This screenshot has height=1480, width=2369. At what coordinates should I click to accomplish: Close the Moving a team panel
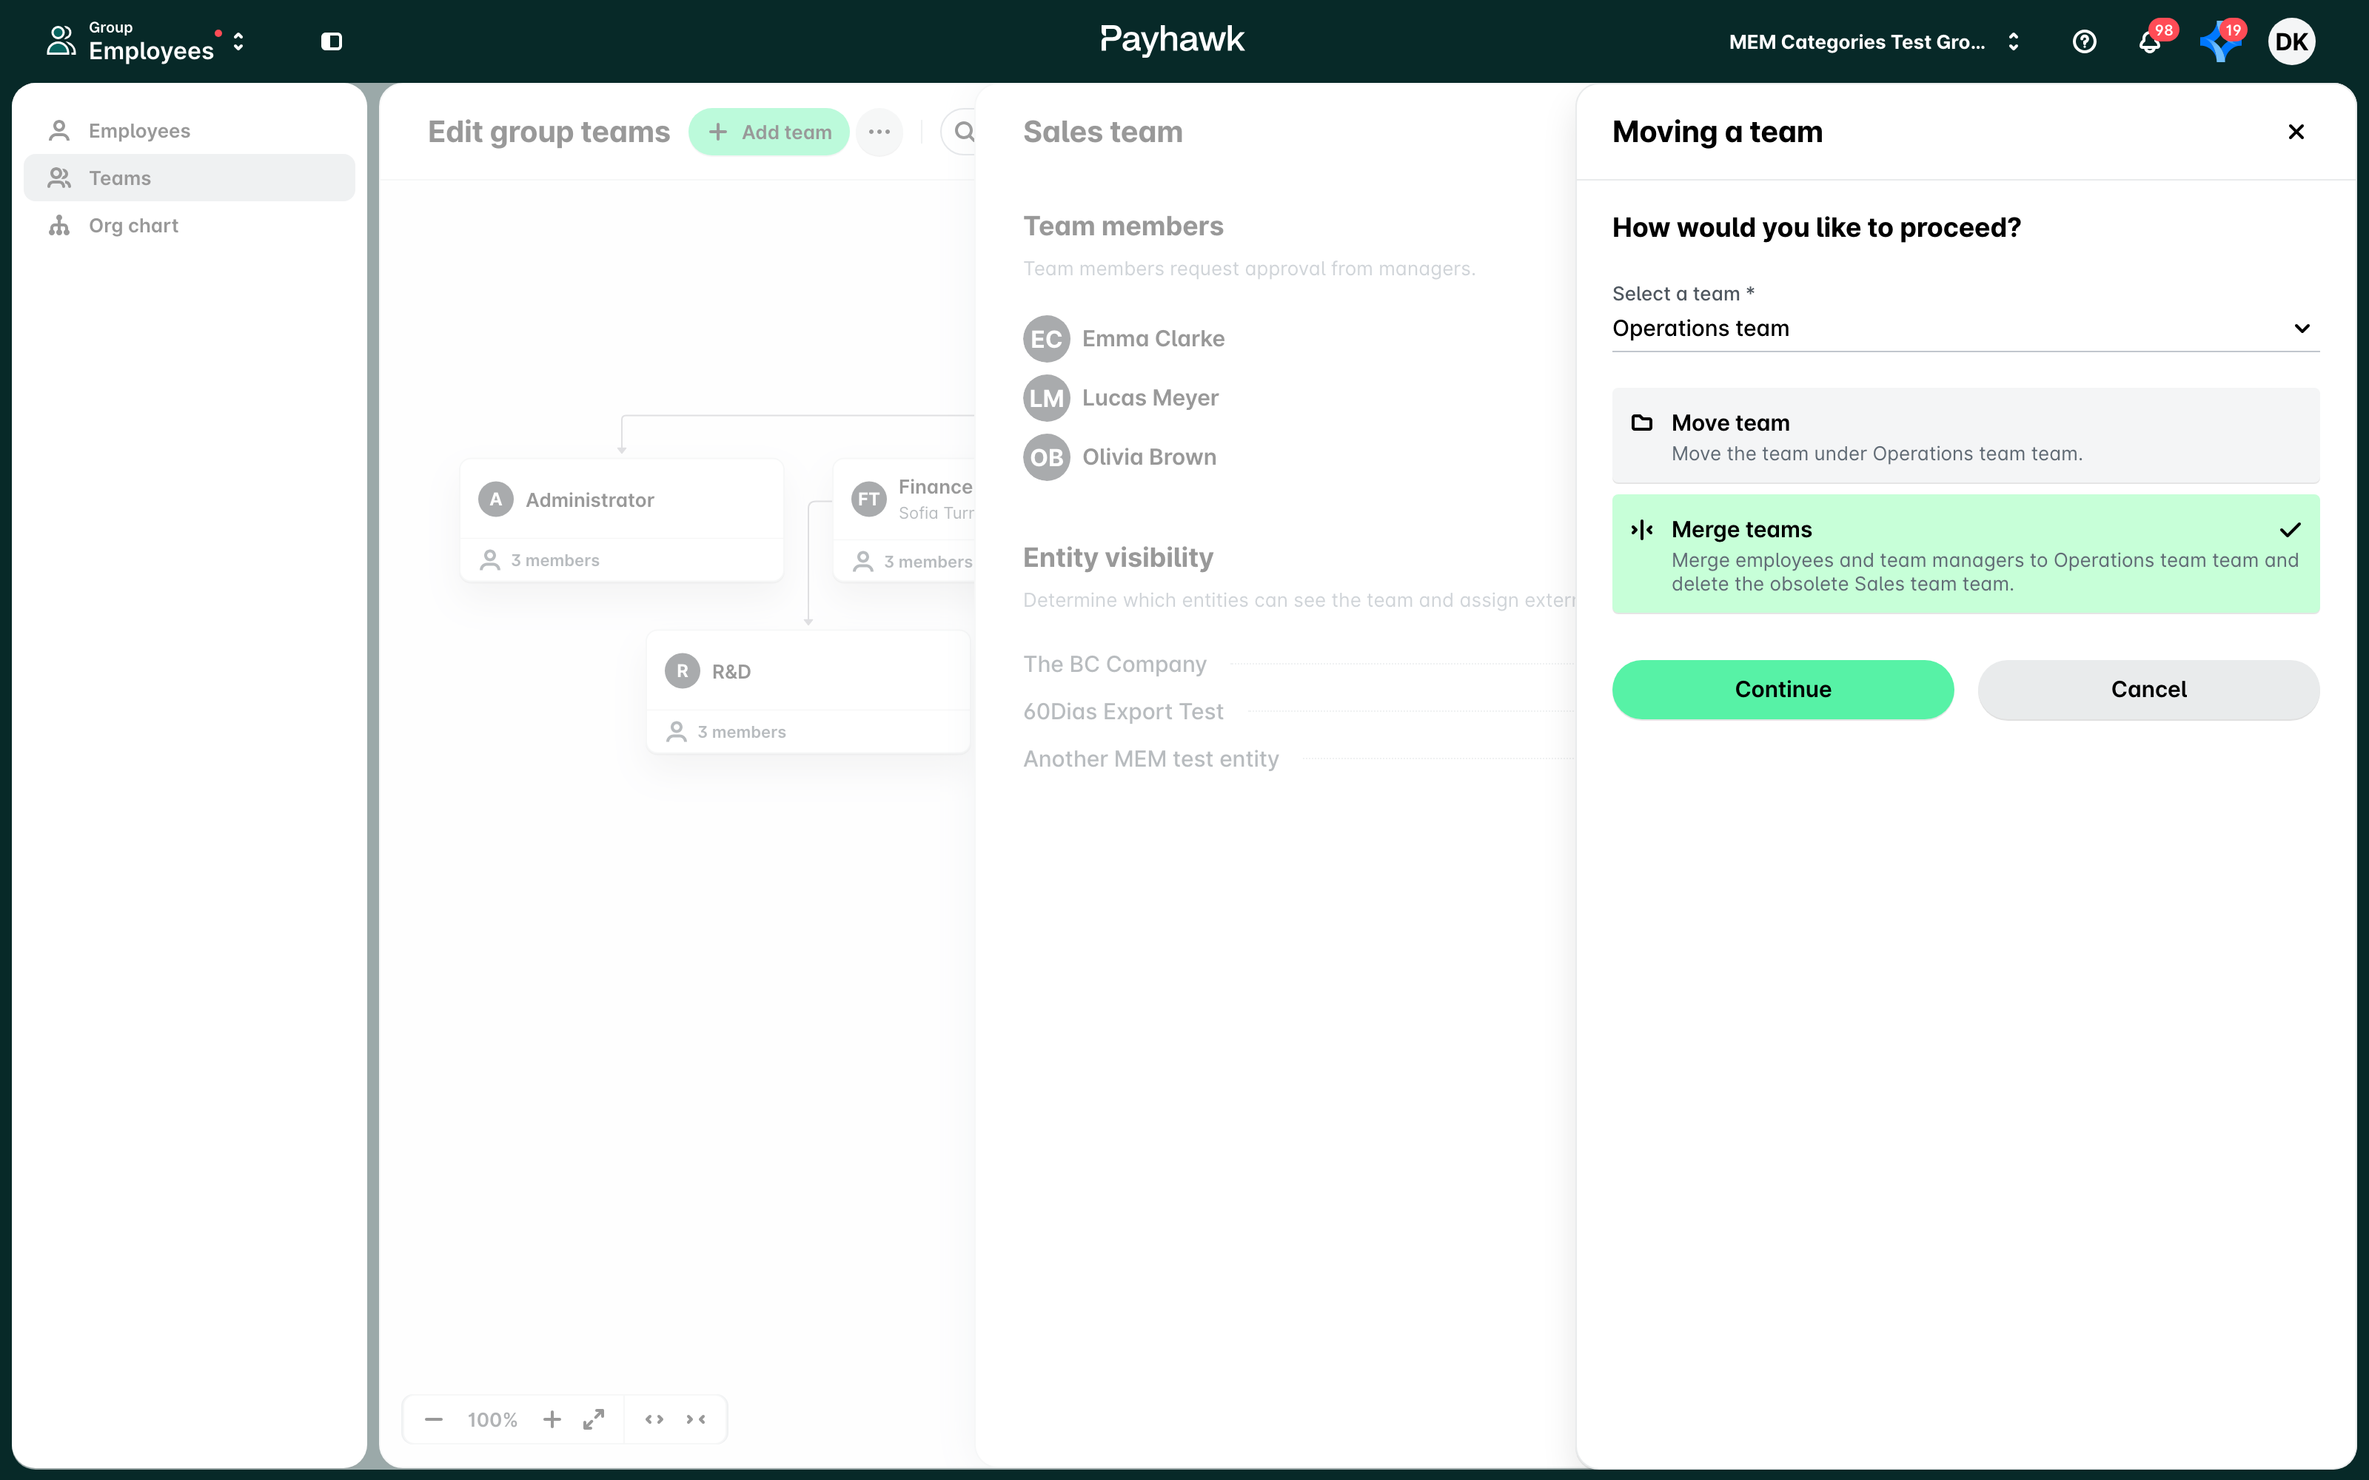click(2296, 131)
